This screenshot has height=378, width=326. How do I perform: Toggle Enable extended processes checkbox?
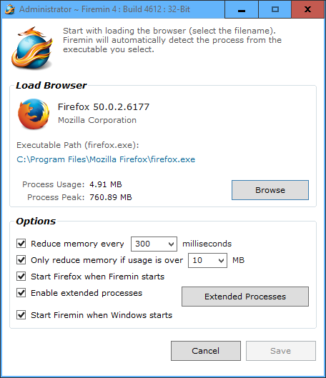point(21,293)
